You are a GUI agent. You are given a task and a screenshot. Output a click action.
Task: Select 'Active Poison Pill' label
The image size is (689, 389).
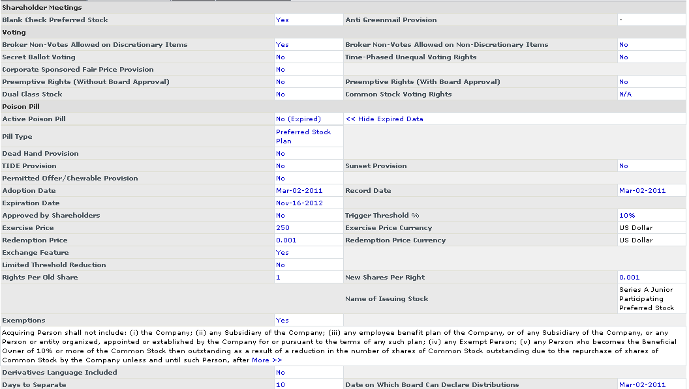pos(34,119)
